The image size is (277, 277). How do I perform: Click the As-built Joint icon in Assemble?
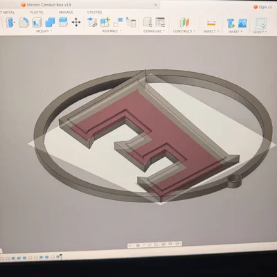[x=118, y=22]
